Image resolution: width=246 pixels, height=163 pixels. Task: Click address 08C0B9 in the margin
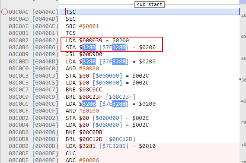(x=19, y=54)
